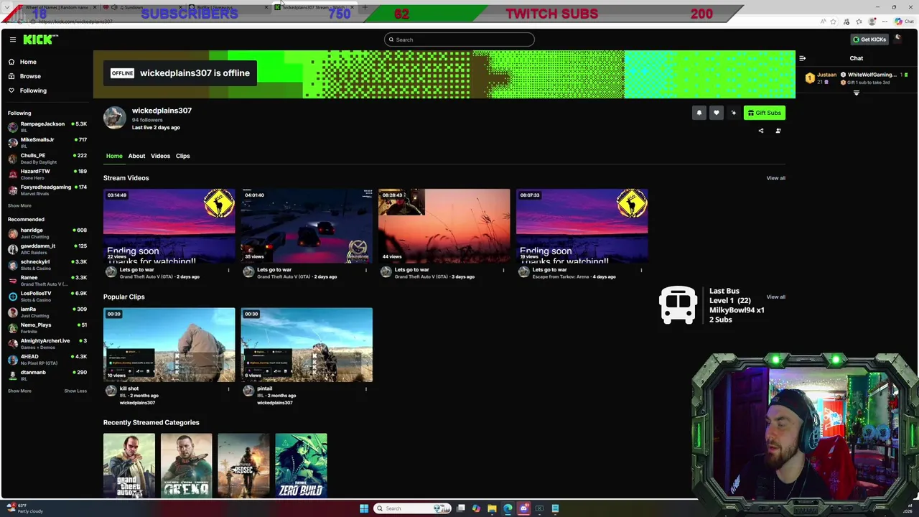Viewport: 919px width, 517px height.
Task: Open RampageJackson channel in Following
Action: [x=47, y=126]
